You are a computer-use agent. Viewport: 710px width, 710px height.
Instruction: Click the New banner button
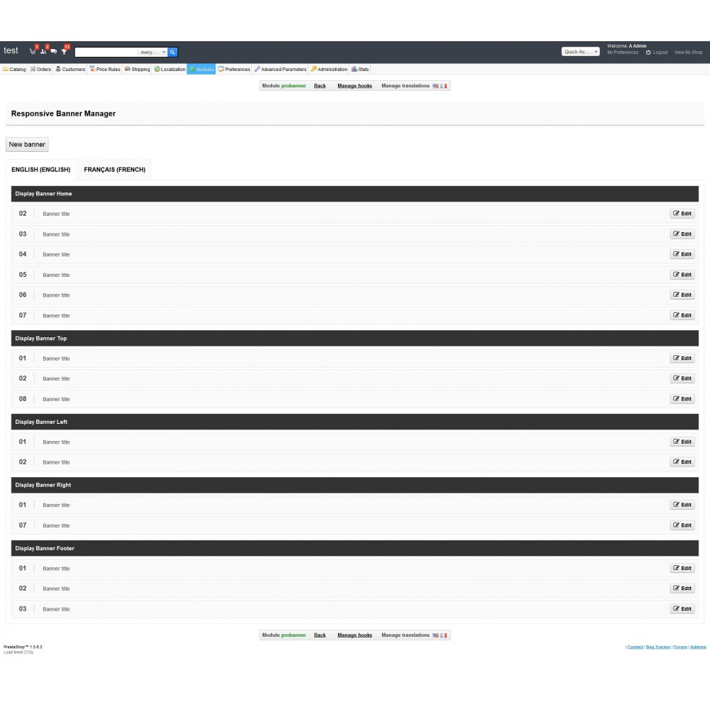click(27, 144)
